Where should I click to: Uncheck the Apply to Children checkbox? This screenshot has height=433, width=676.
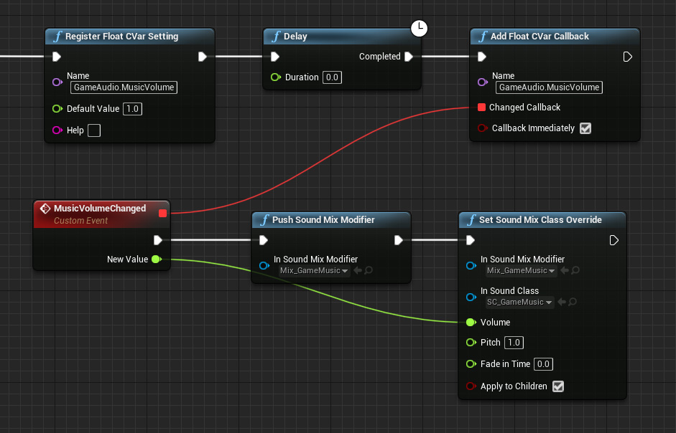click(x=558, y=386)
